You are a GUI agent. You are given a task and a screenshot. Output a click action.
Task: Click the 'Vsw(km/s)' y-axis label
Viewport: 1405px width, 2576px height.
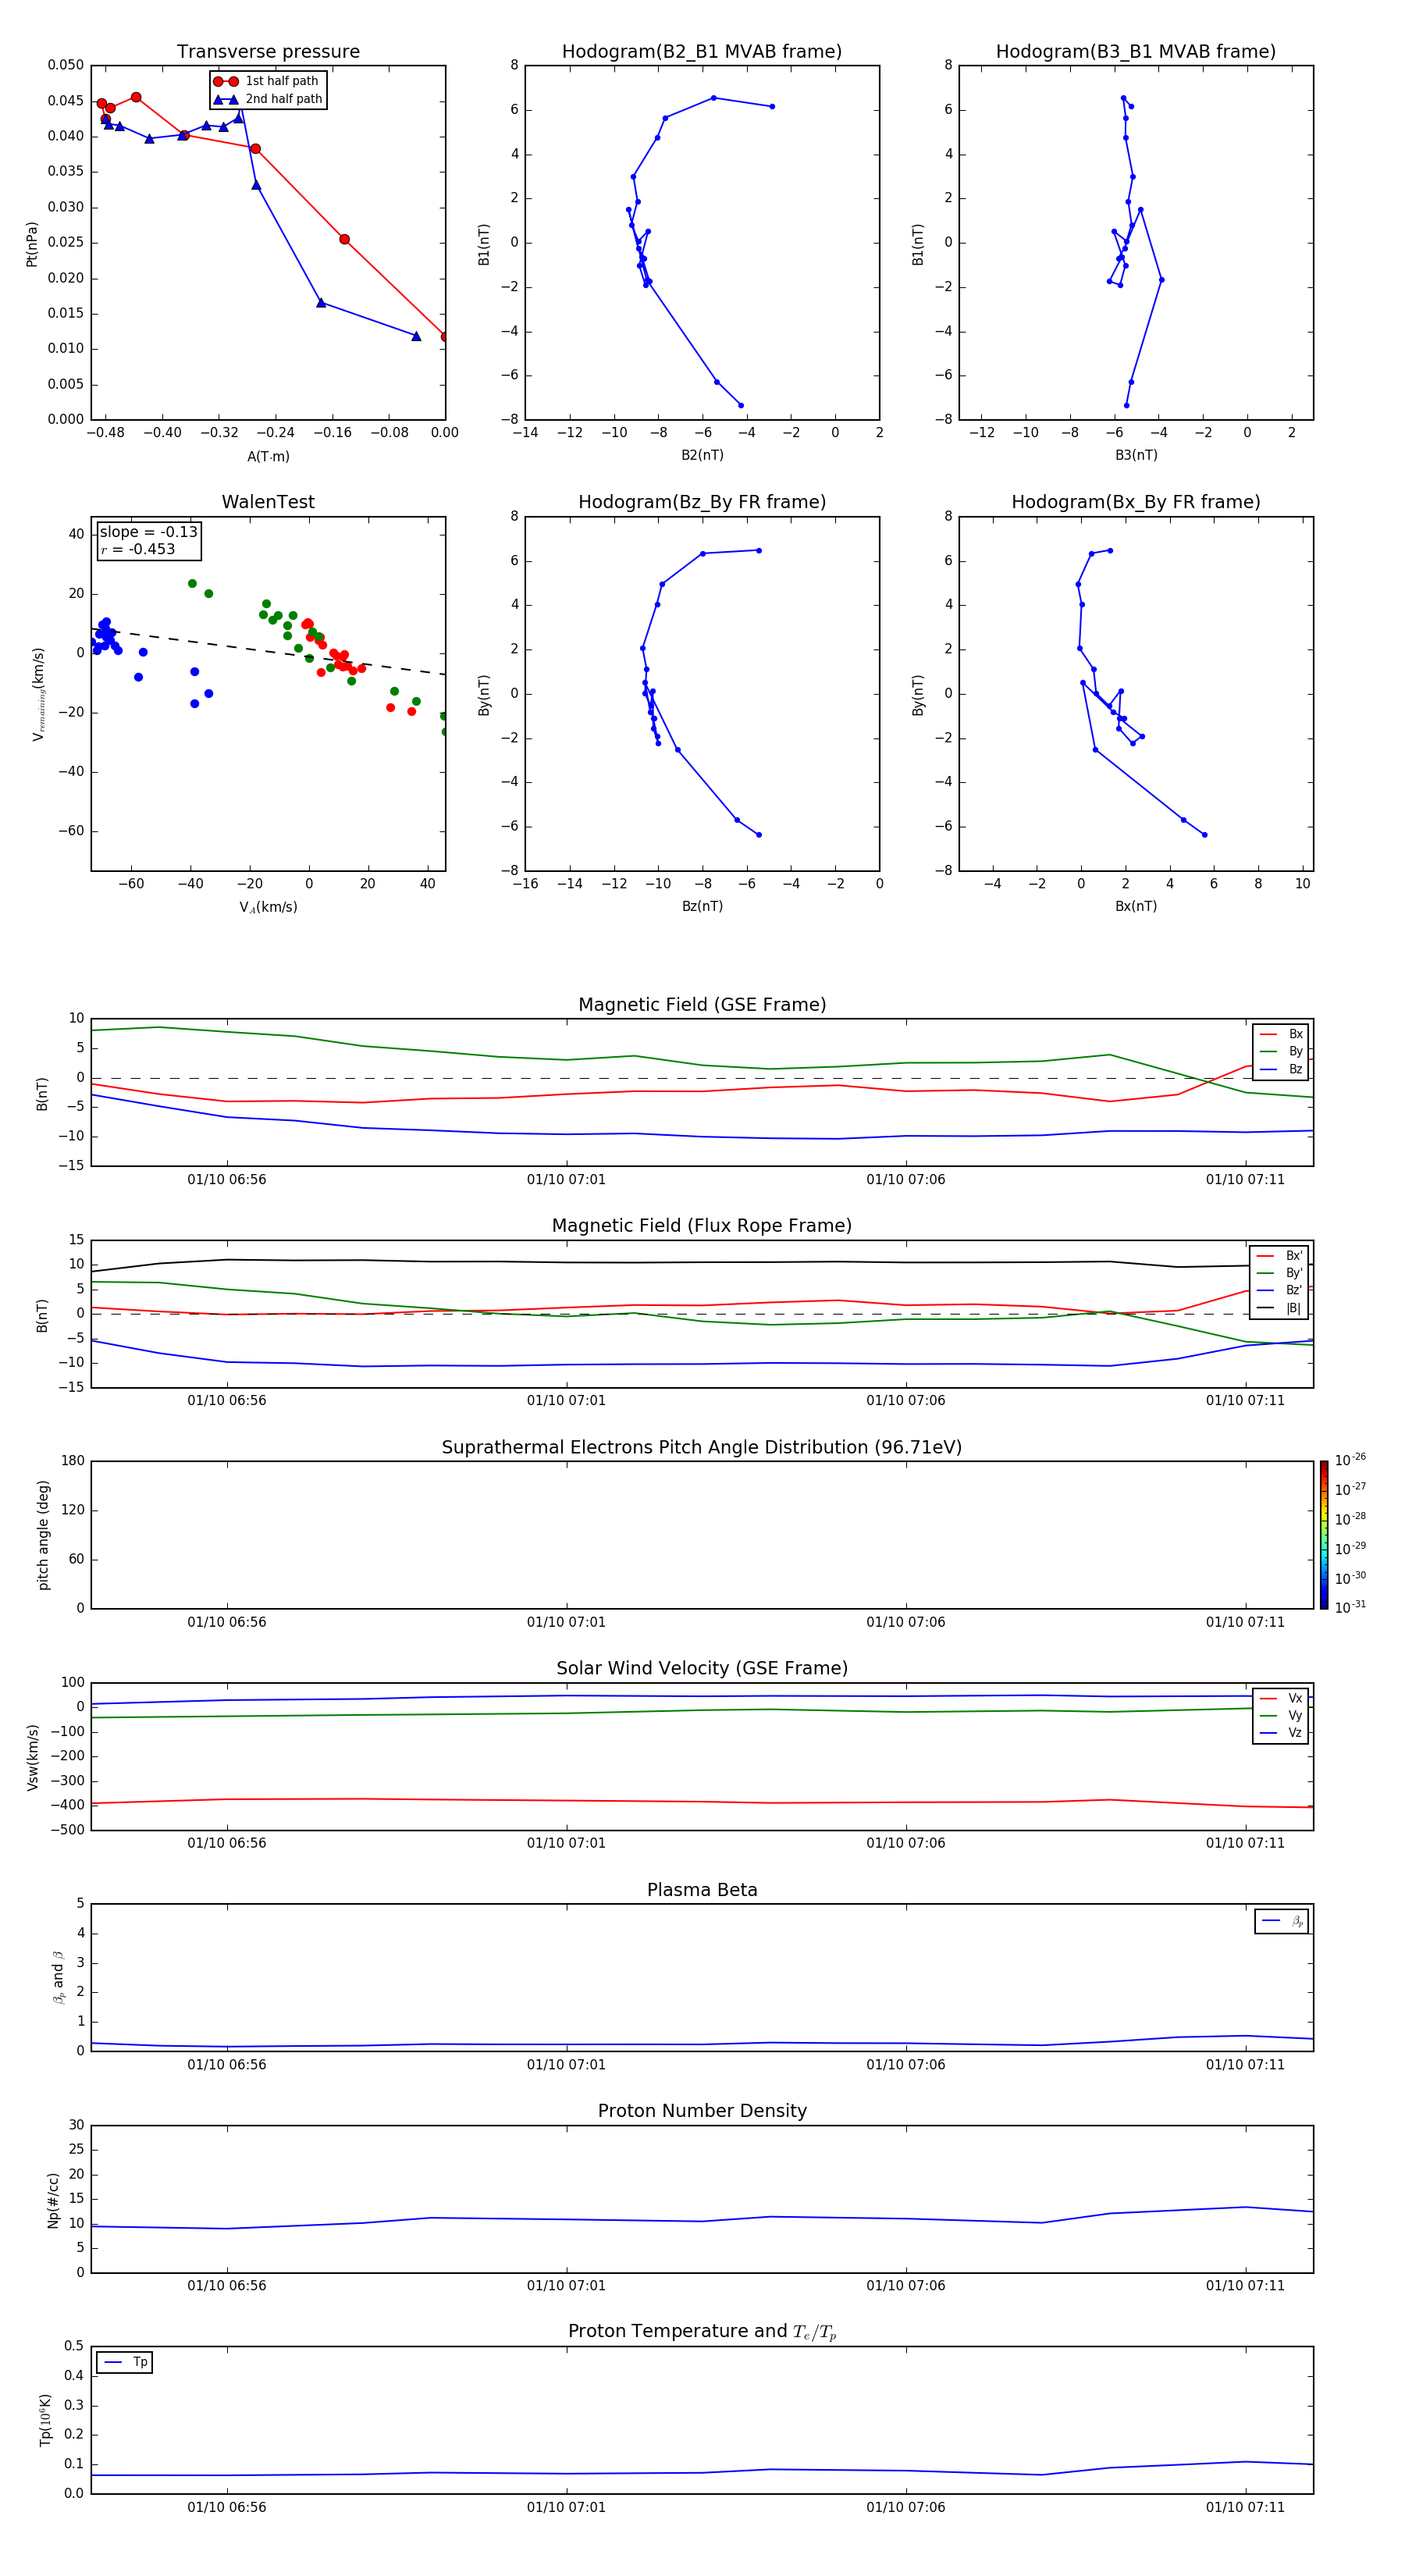(x=32, y=1757)
